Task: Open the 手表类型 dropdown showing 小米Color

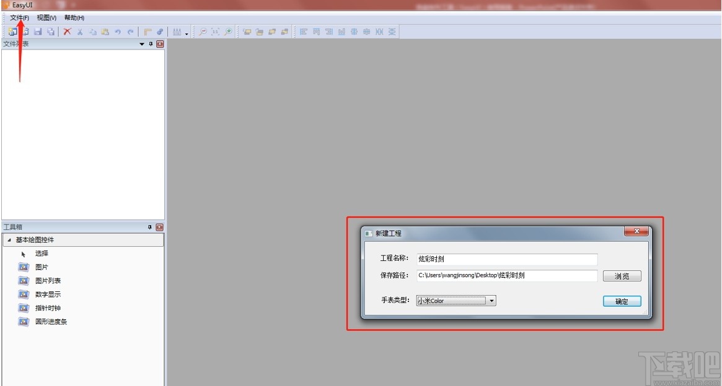Action: coord(491,300)
